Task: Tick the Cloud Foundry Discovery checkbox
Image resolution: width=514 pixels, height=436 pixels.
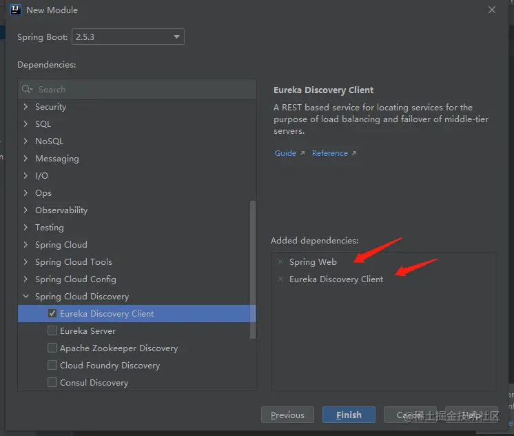Action: [x=52, y=365]
